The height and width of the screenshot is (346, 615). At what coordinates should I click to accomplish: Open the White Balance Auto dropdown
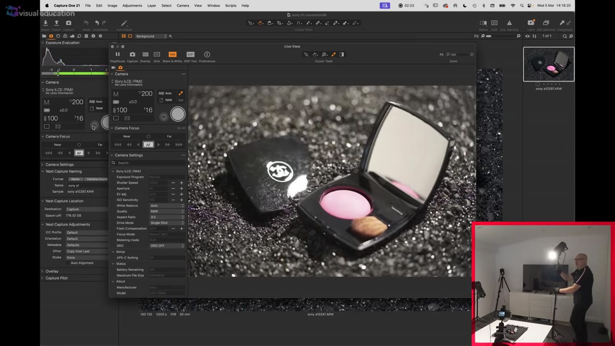(x=167, y=205)
